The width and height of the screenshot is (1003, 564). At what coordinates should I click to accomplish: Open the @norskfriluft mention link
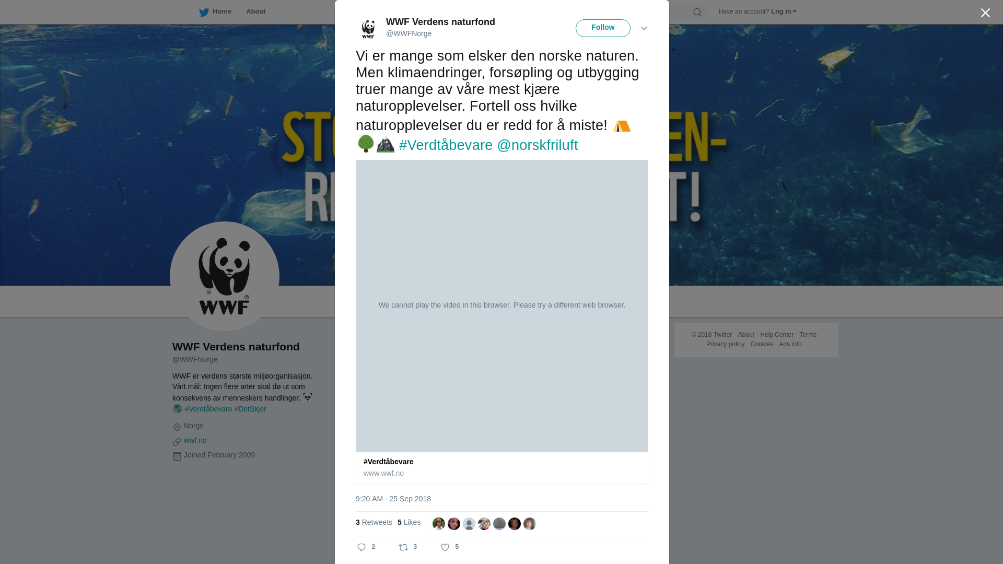coord(538,145)
